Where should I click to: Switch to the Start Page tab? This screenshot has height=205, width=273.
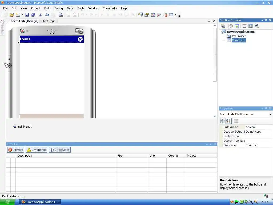[49, 21]
